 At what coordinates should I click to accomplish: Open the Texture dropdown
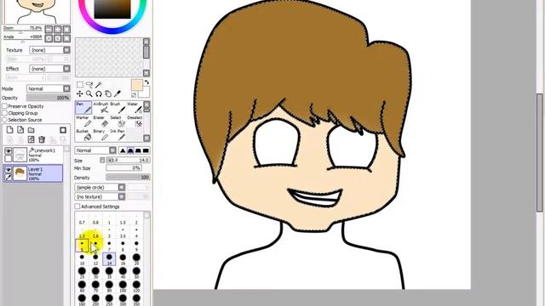50,50
